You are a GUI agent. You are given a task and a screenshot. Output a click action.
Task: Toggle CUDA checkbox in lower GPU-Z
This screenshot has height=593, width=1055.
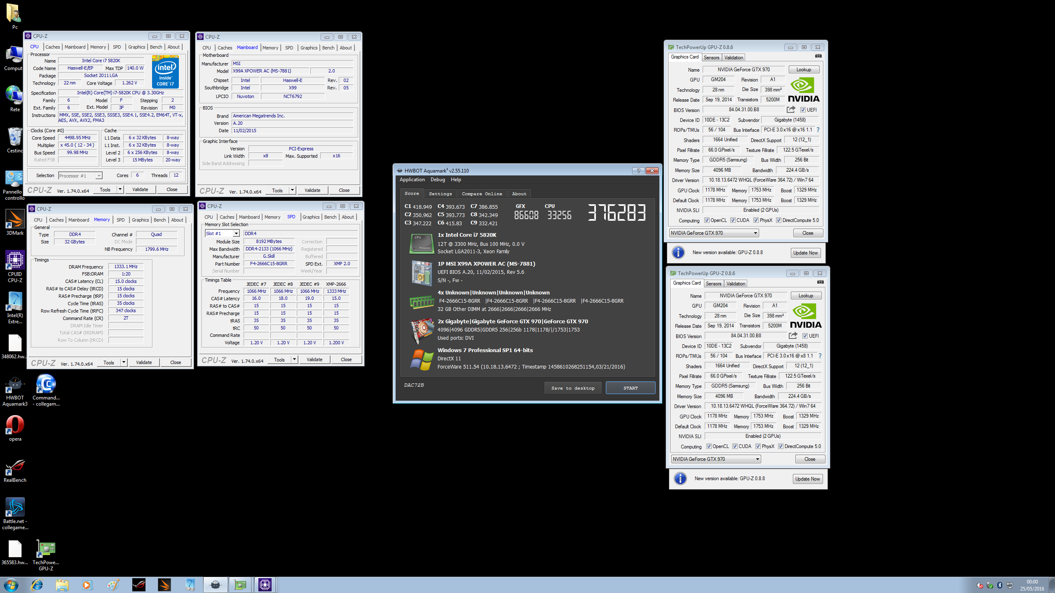click(x=735, y=446)
